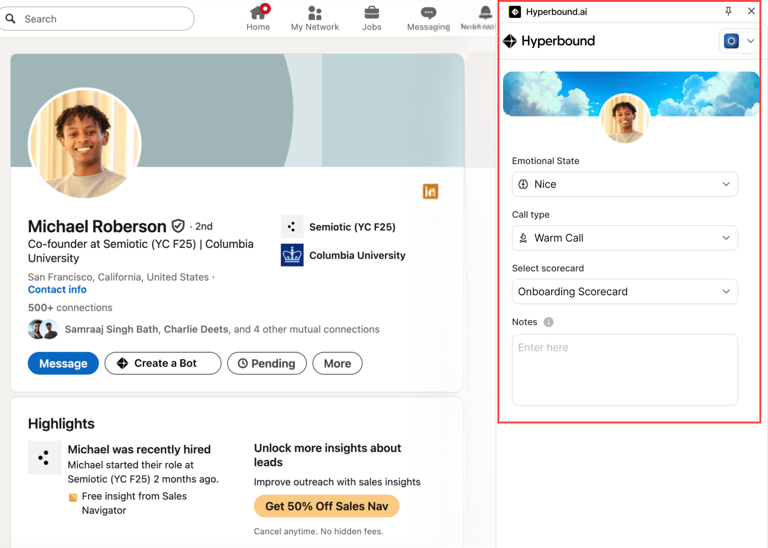Click the LinkedIn Search field

pos(97,19)
